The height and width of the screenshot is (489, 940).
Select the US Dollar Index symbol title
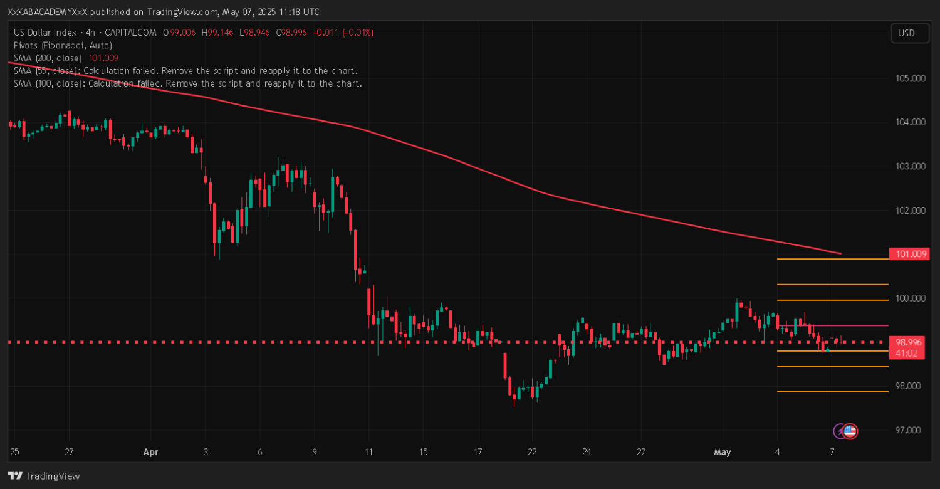pyautogui.click(x=44, y=33)
